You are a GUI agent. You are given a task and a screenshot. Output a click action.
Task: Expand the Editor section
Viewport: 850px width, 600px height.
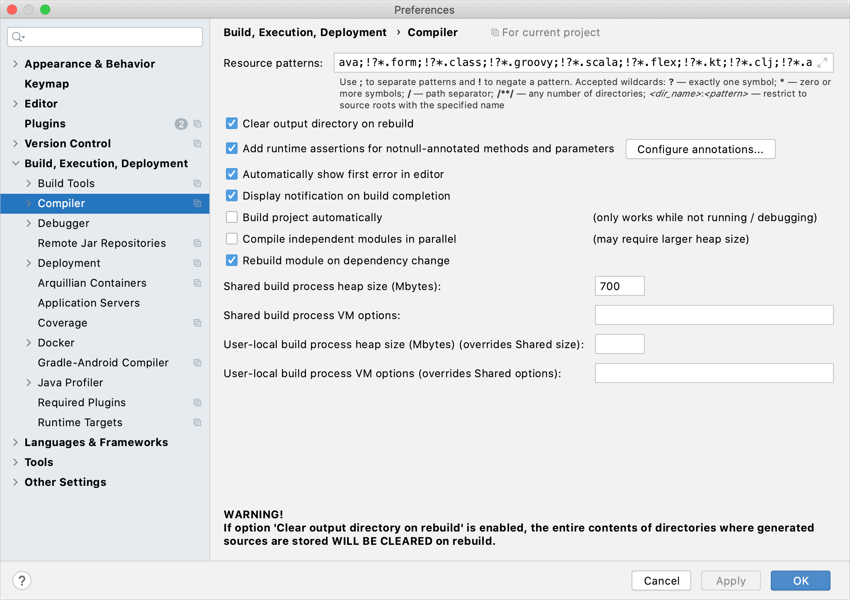point(15,104)
